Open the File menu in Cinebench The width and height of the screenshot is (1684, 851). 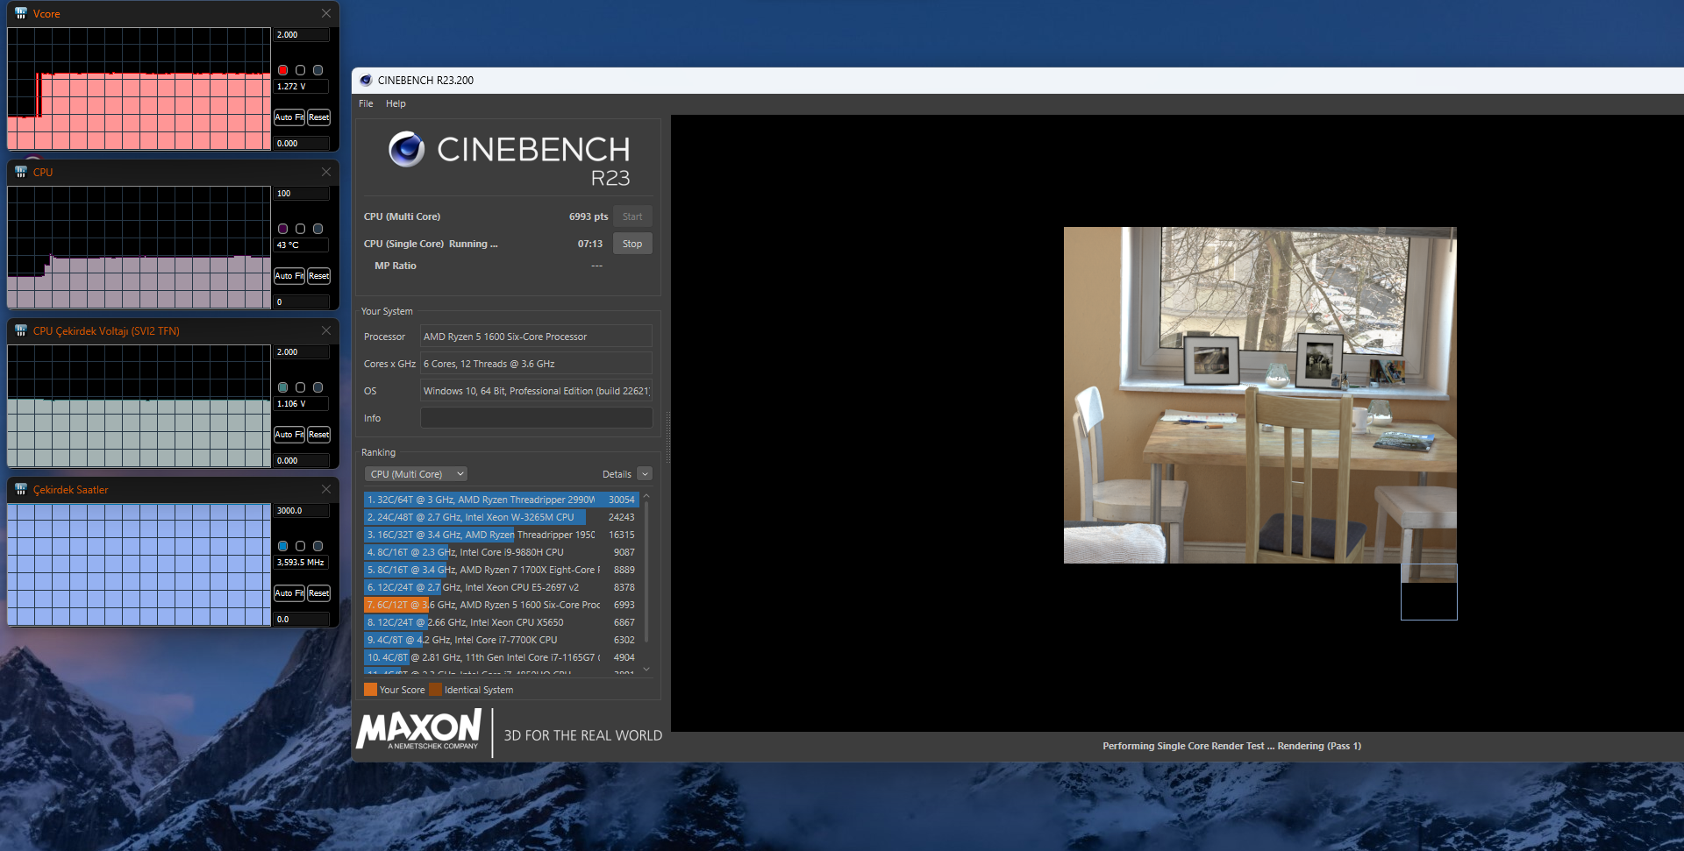[366, 103]
